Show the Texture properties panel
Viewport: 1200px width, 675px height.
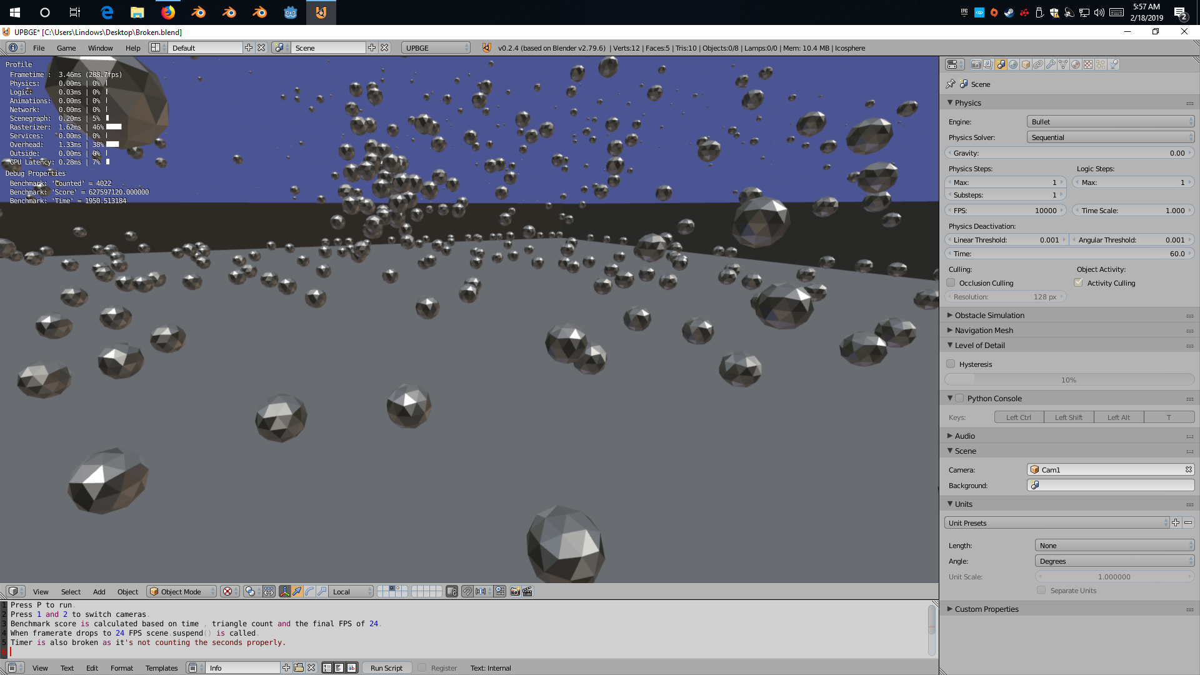click(x=1087, y=64)
